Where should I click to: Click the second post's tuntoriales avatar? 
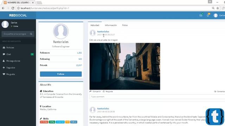pos(93,110)
